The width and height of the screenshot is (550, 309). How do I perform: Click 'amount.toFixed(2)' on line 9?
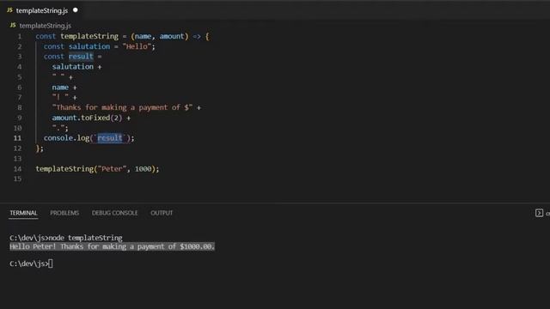[87, 118]
